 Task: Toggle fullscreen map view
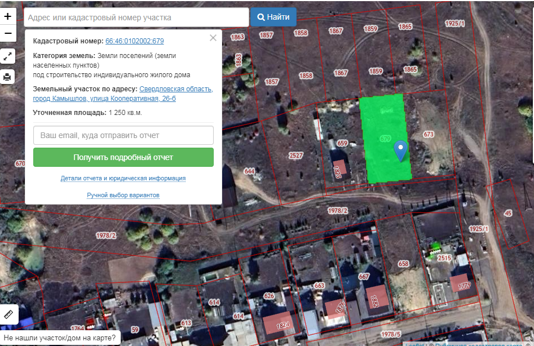tap(7, 56)
